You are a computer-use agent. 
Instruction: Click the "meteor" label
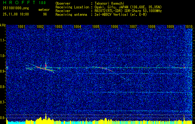[x=44, y=10]
